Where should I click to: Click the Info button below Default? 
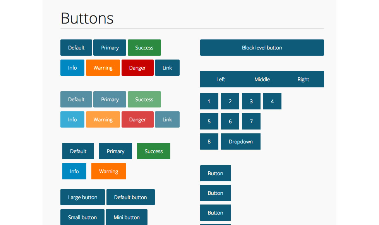(72, 67)
